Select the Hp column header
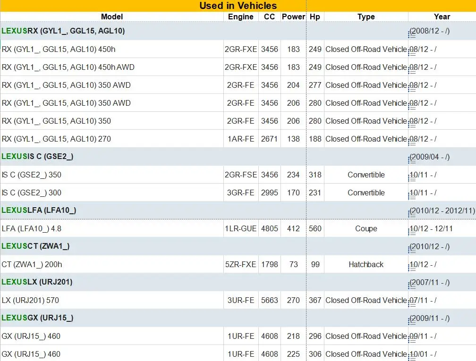This screenshot has height=361, width=476. (x=315, y=17)
